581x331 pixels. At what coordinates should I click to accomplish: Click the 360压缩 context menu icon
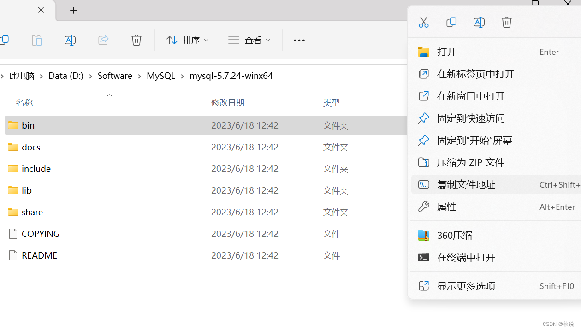[x=423, y=235]
